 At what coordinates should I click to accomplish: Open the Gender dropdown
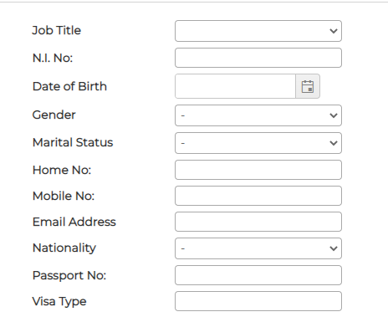[258, 115]
